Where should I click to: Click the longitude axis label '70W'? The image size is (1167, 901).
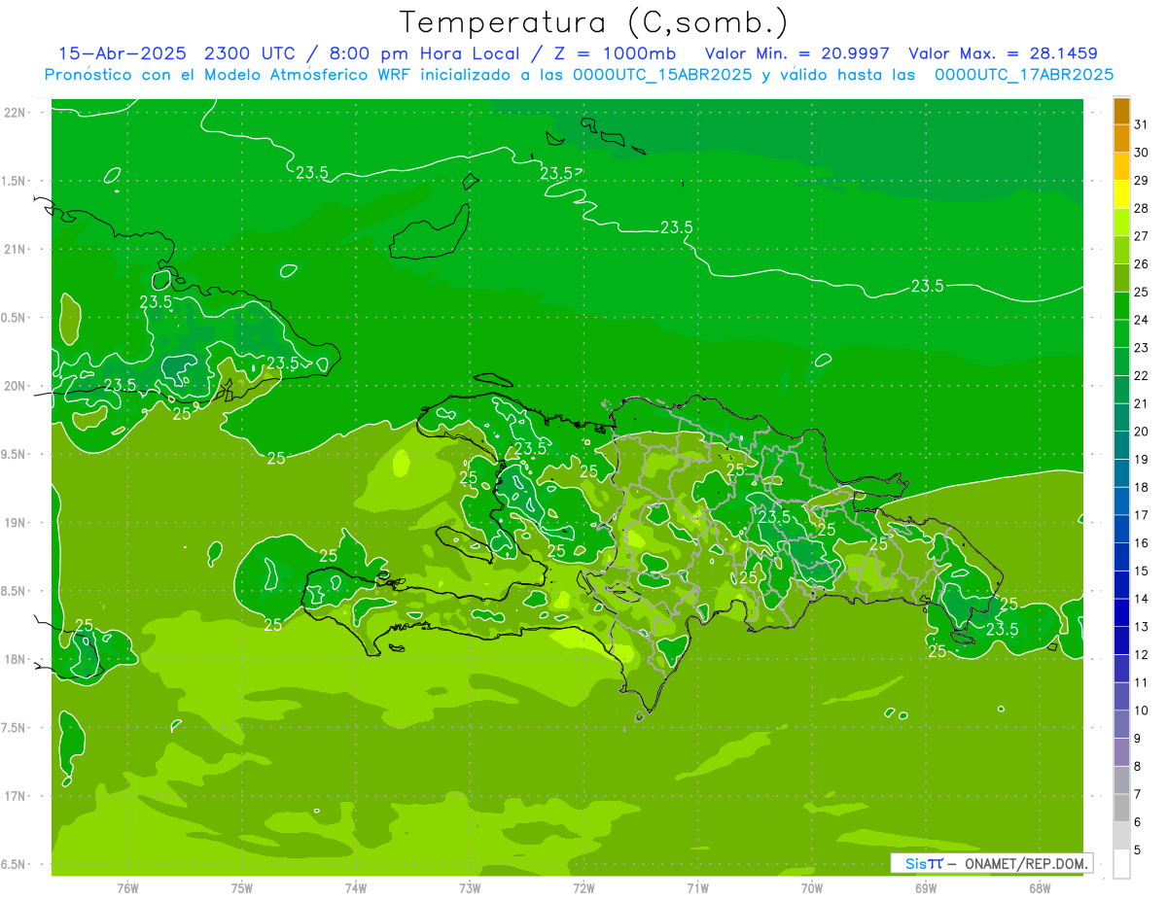812,888
